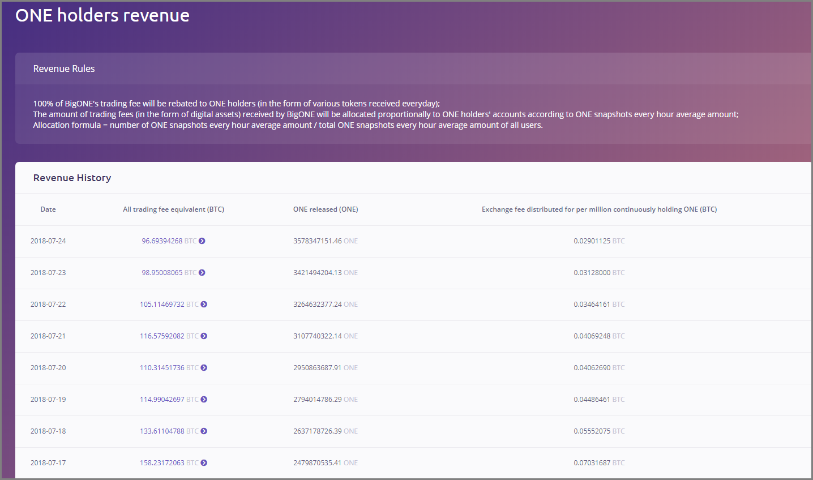813x480 pixels.
Task: Select the 0.04062690 BTC exchange fee value
Action: (x=600, y=368)
